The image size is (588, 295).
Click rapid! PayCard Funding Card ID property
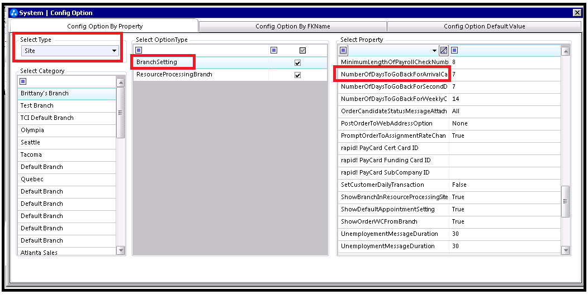click(393, 160)
